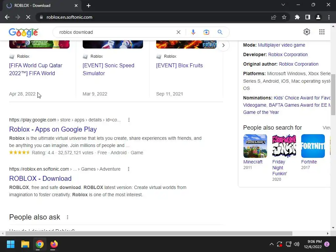This screenshot has height=252, width=336.
Task: Open Kids' Choice Award nomination link
Action: click(302, 98)
